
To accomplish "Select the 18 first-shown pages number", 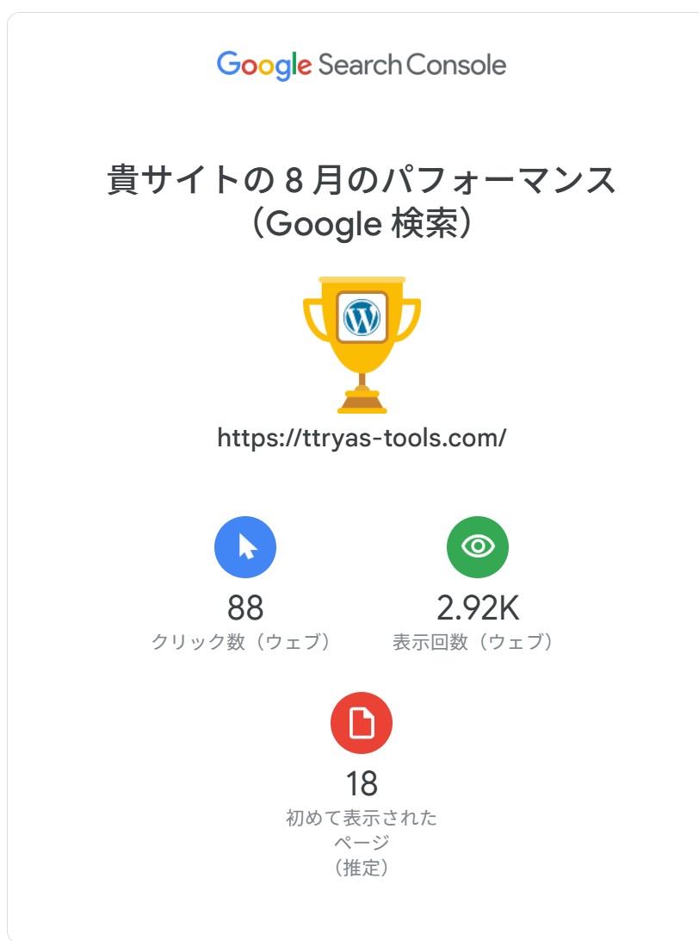I will [362, 784].
